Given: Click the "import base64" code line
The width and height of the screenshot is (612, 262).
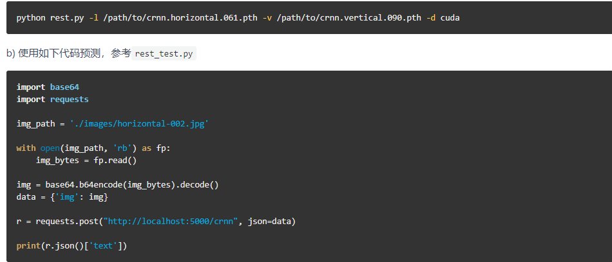Looking at the screenshot, I should click(x=48, y=87).
